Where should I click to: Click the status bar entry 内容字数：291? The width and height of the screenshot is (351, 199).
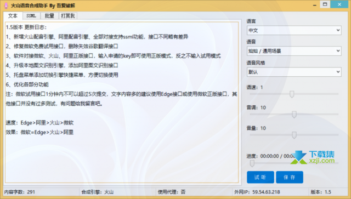[x=20, y=192]
